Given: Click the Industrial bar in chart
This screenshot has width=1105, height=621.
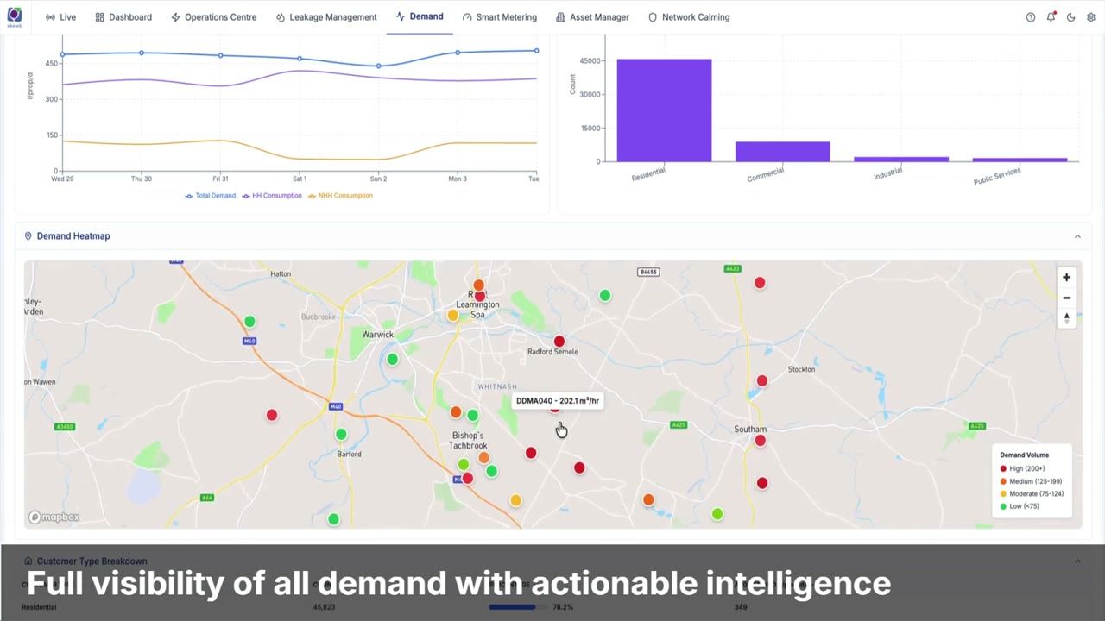Looking at the screenshot, I should (x=901, y=160).
